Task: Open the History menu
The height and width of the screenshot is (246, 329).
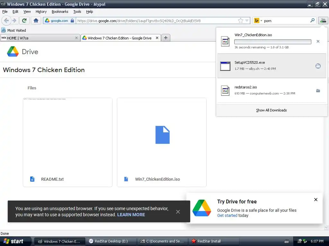Action: (41, 12)
